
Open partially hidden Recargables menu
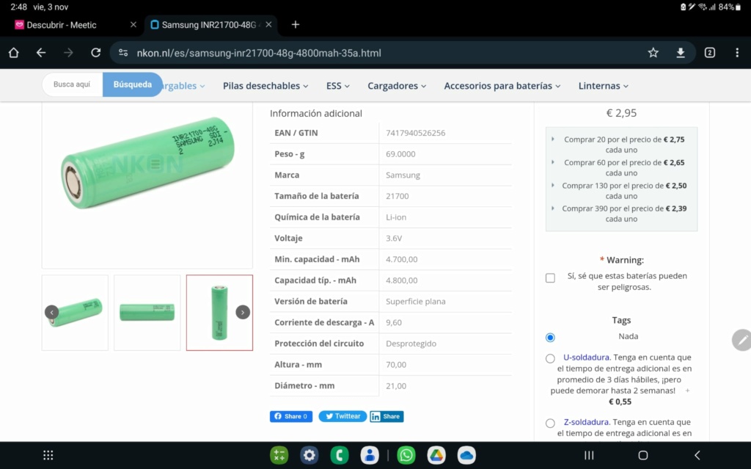pyautogui.click(x=184, y=86)
